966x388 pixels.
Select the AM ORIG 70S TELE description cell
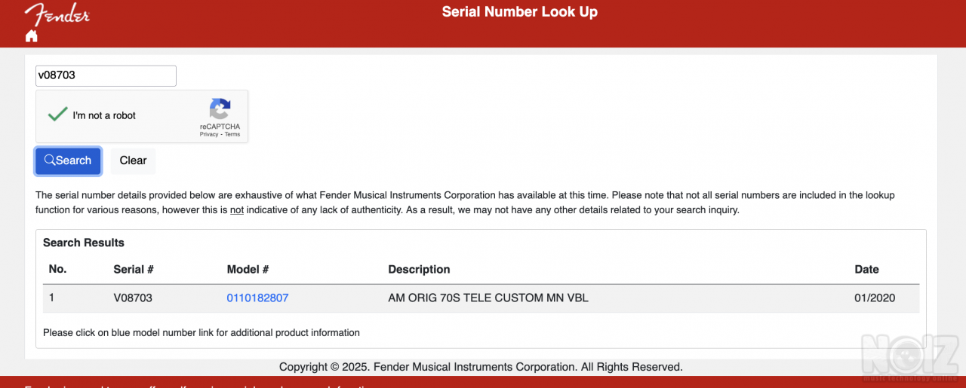coord(488,298)
